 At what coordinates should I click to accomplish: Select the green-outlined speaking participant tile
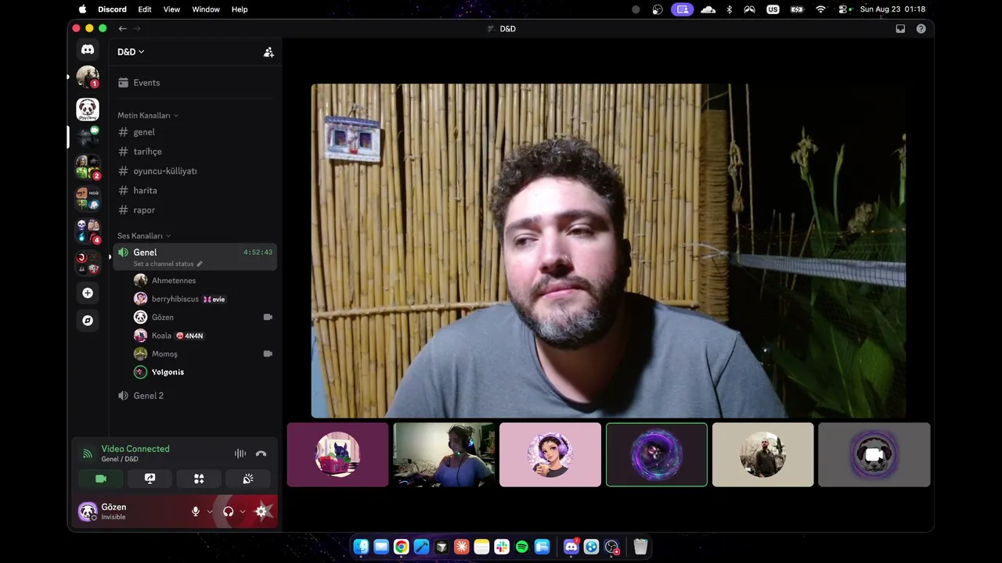(x=657, y=455)
